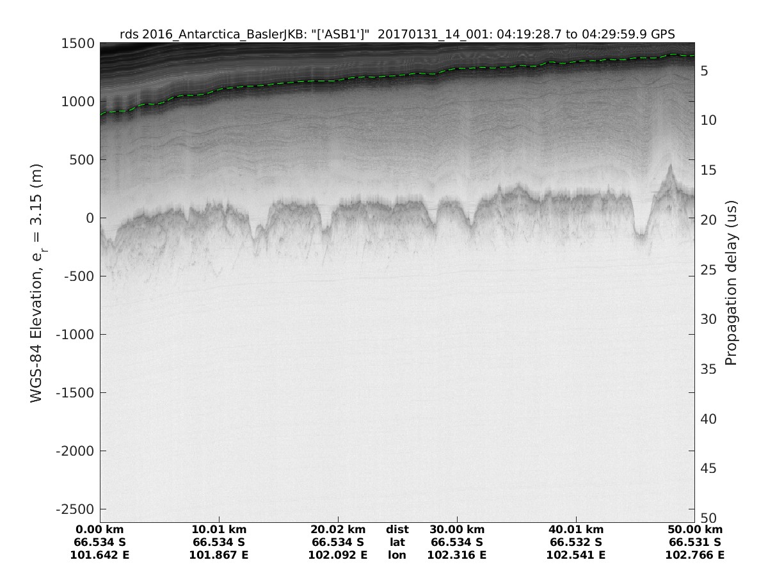Click the 25 us propagation delay tick
This screenshot has width=768, height=576.
click(x=709, y=270)
